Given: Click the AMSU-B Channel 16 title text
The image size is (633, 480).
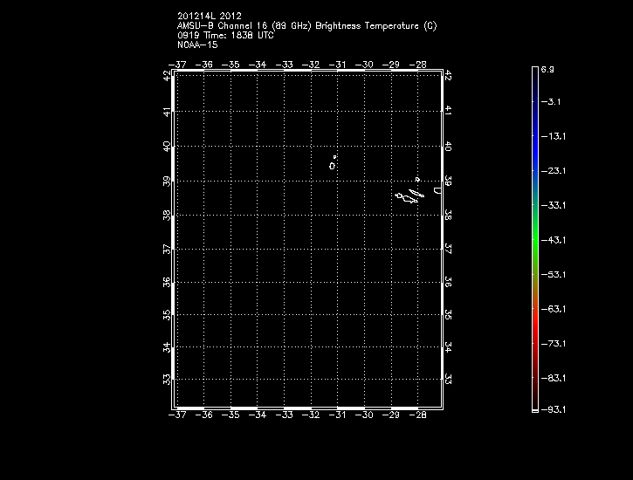Looking at the screenshot, I should [306, 26].
